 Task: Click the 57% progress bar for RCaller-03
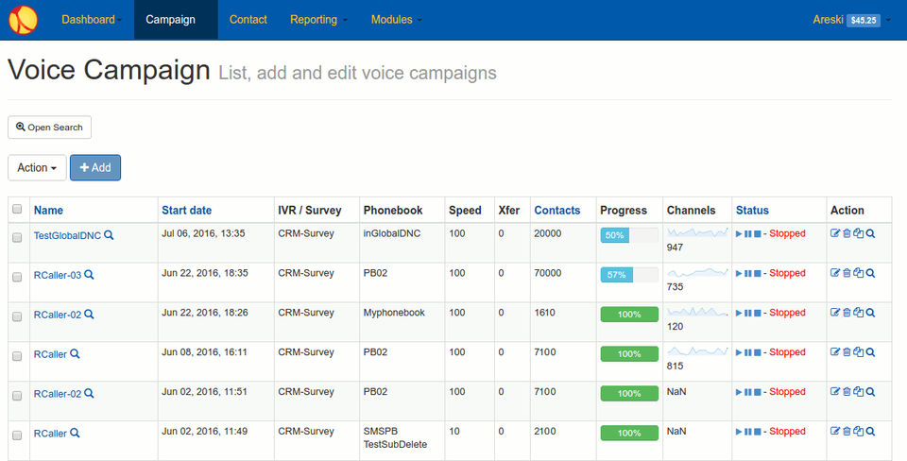point(628,274)
